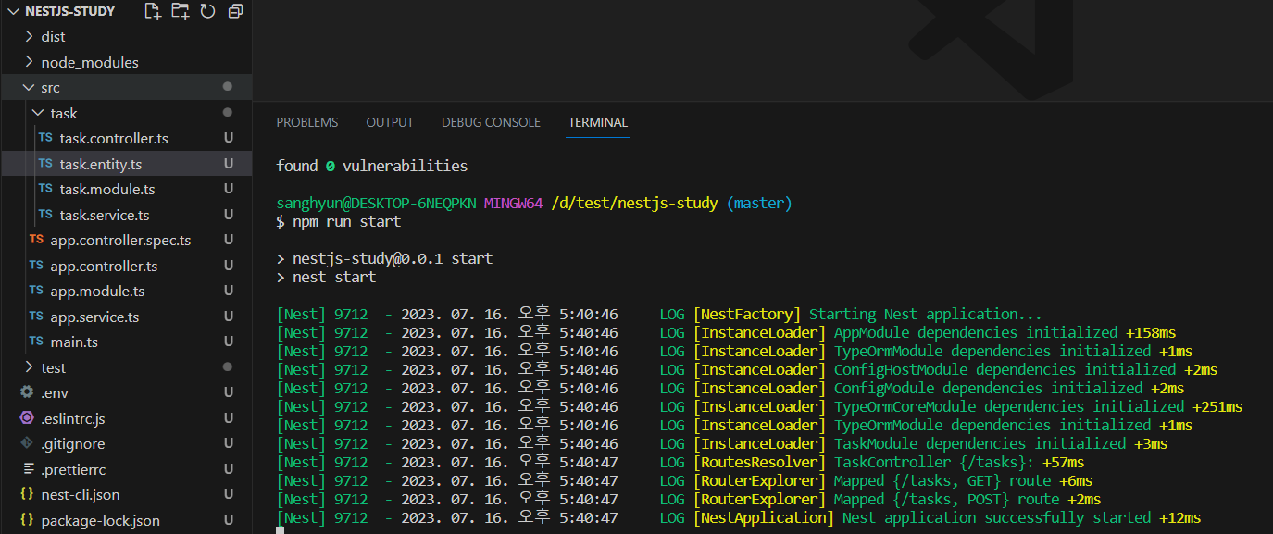Click the braces icon of package-lock.json
This screenshot has width=1273, height=534.
27,520
